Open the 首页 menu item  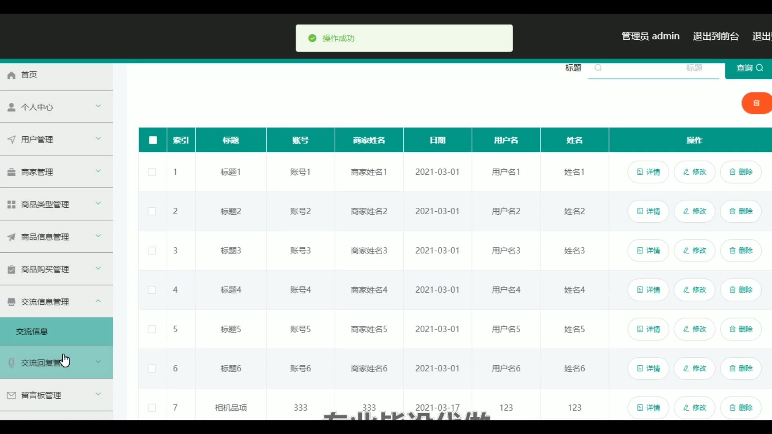pyautogui.click(x=29, y=75)
